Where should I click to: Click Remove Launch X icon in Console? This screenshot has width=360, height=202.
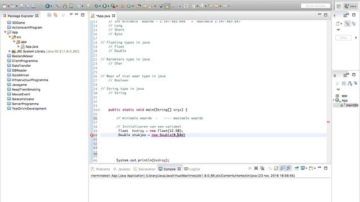256,168
